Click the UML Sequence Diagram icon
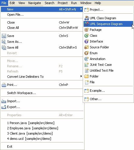 coord(87,24)
